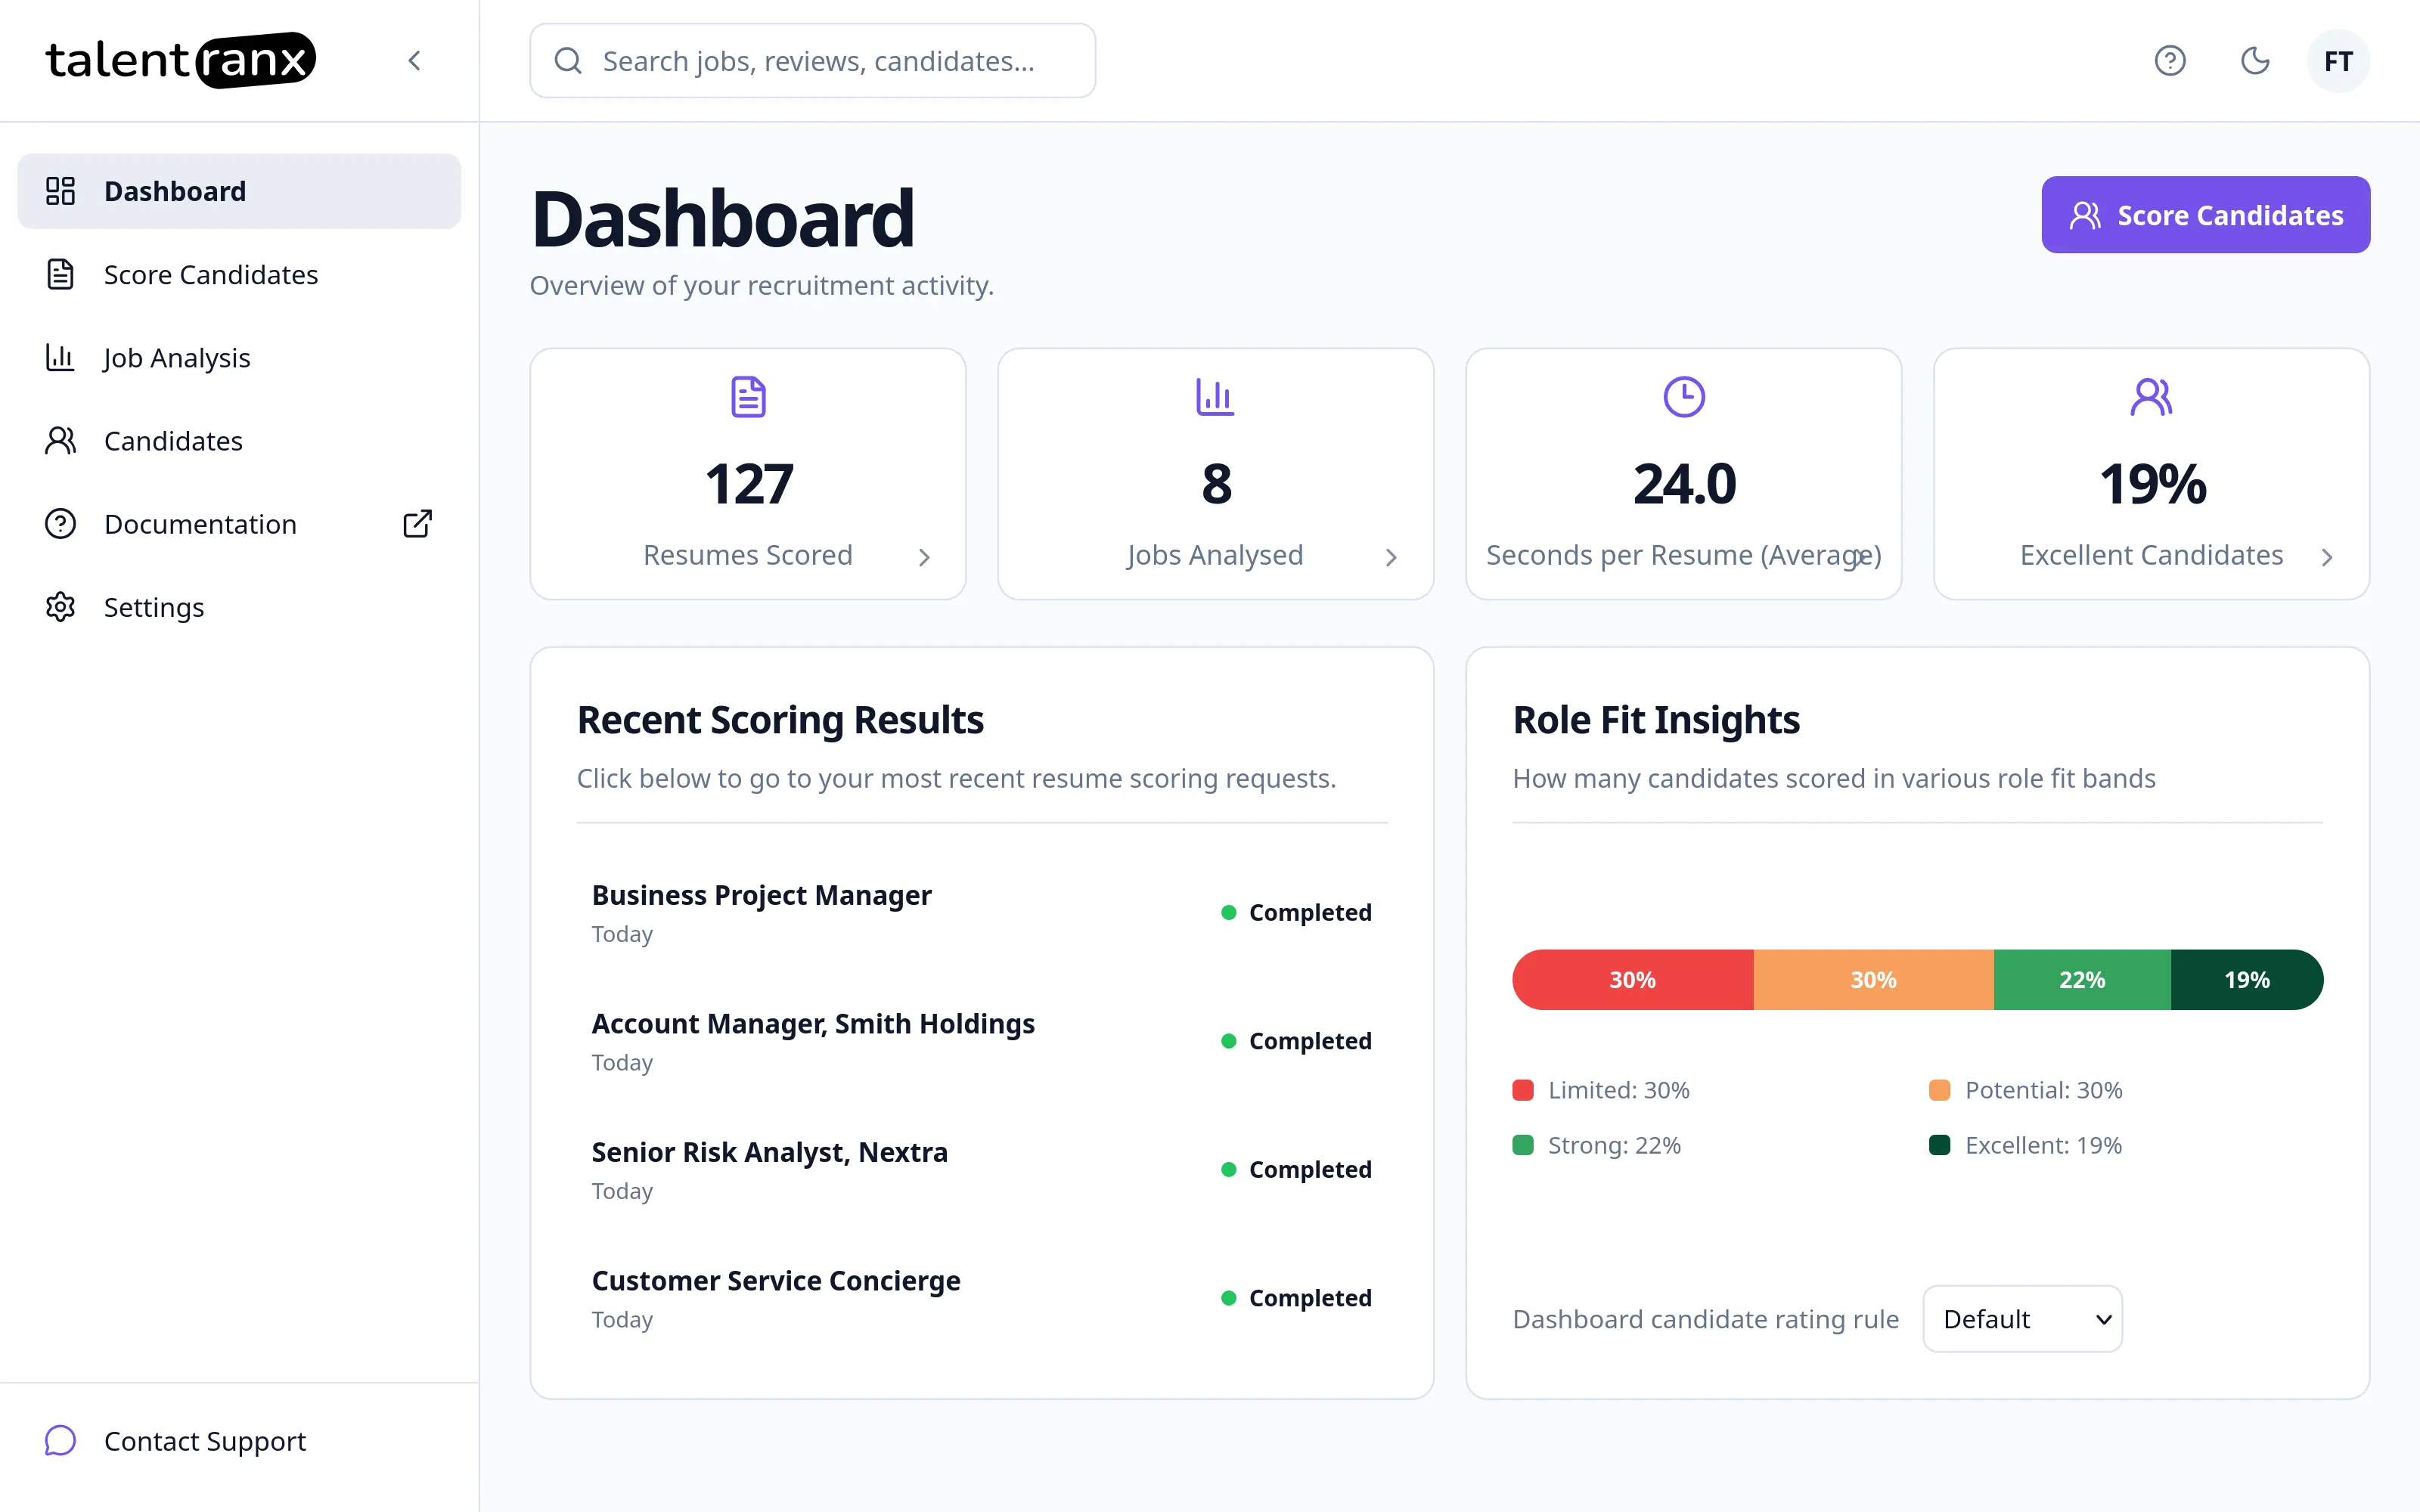This screenshot has width=2420, height=1512.
Task: Open Settings in the sidebar
Action: 239,607
